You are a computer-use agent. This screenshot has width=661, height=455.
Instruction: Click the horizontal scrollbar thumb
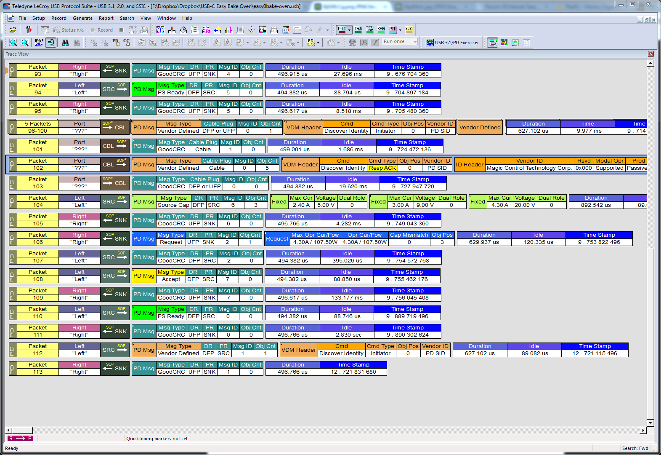click(22, 430)
